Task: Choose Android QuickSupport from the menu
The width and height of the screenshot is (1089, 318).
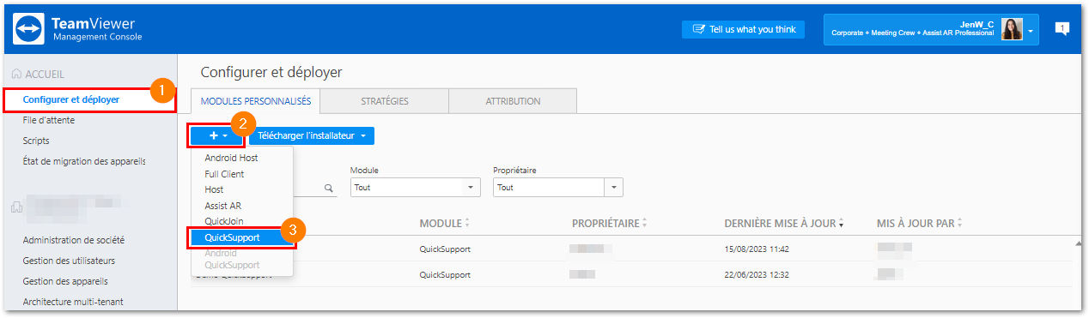Action: point(232,259)
